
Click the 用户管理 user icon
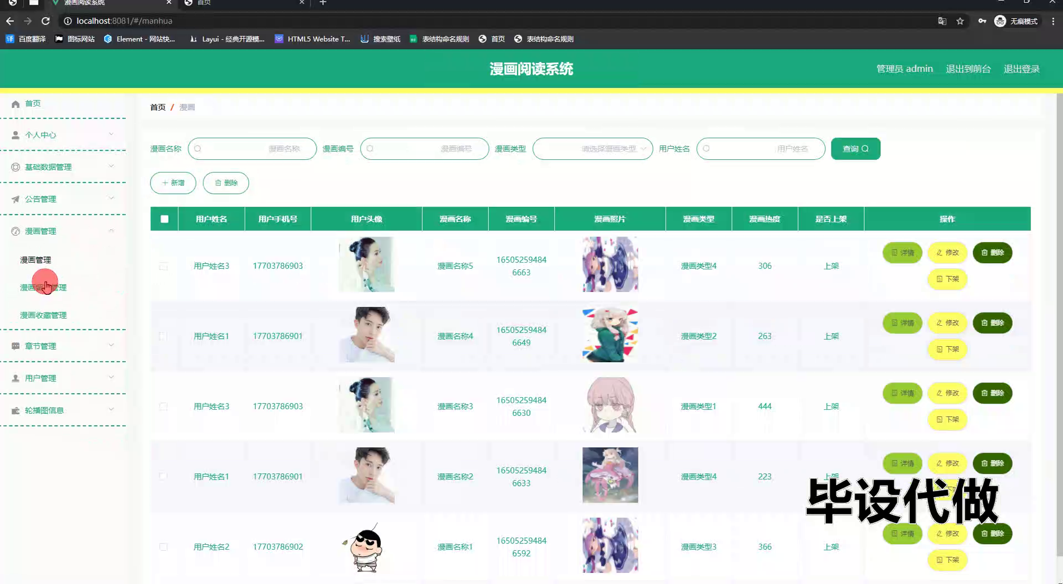click(x=16, y=378)
